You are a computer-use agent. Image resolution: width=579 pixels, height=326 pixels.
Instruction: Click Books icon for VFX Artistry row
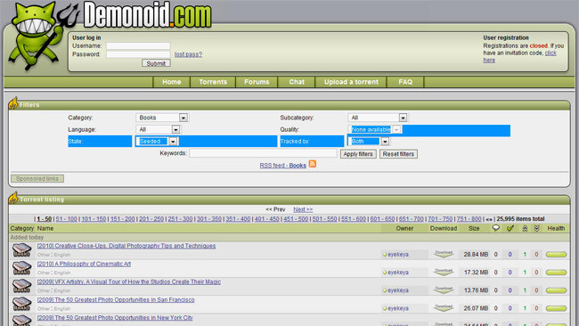[x=21, y=286]
